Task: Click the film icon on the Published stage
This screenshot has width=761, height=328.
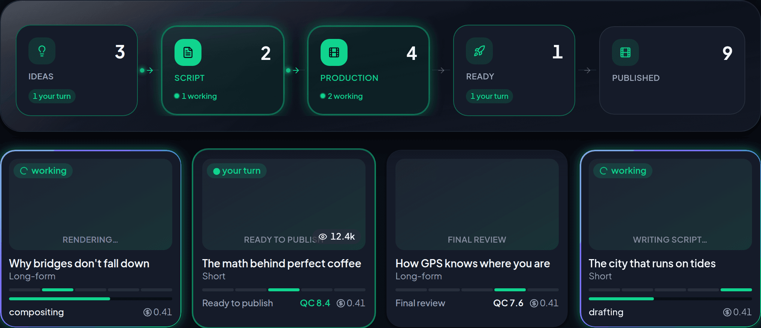Action: point(625,52)
